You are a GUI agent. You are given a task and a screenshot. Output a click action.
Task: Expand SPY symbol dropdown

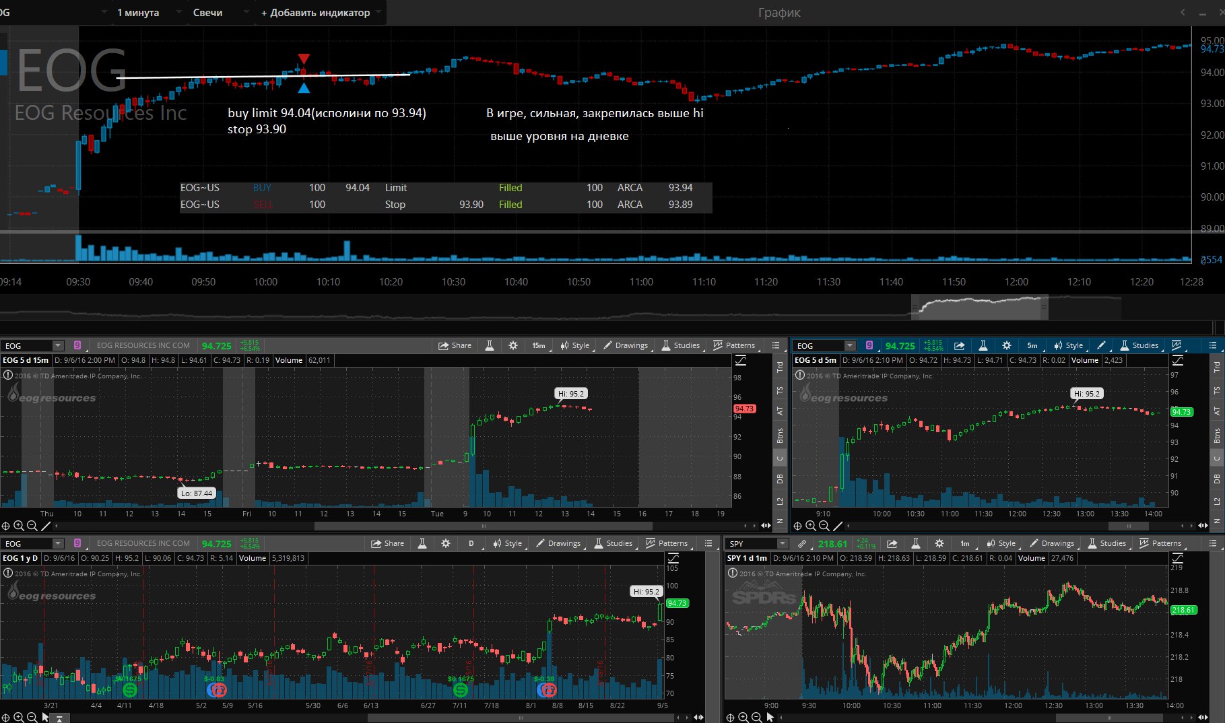(x=782, y=543)
